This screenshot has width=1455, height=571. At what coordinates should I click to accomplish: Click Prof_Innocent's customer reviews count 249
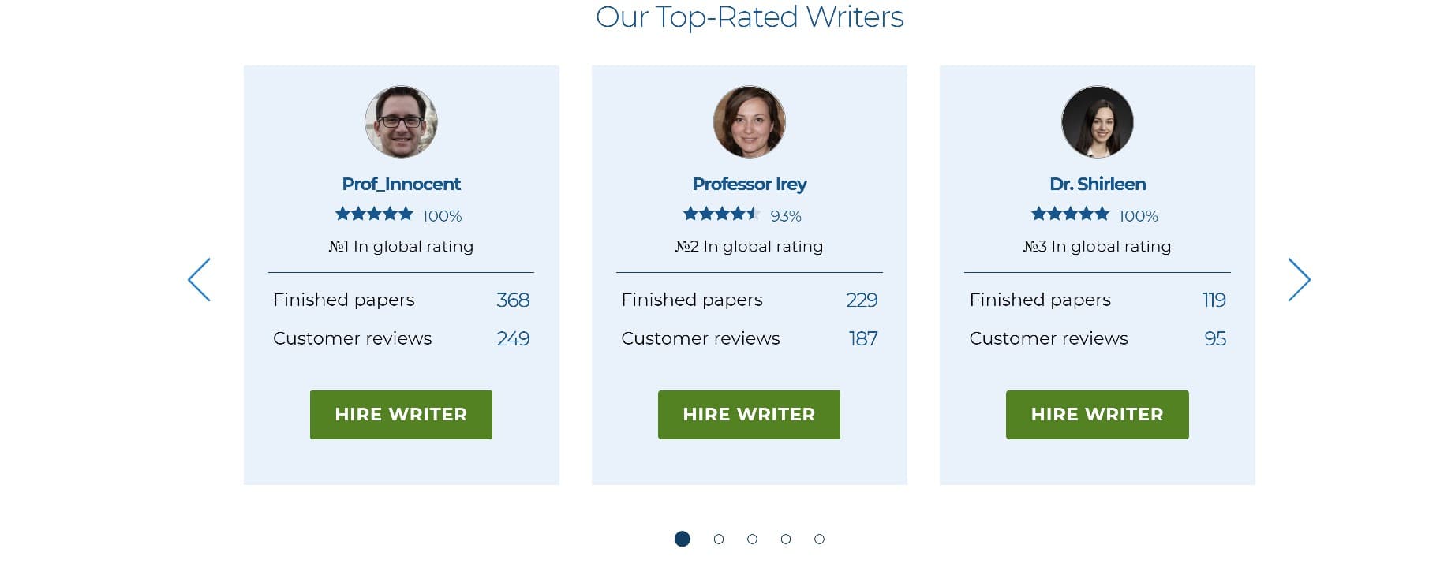point(513,338)
